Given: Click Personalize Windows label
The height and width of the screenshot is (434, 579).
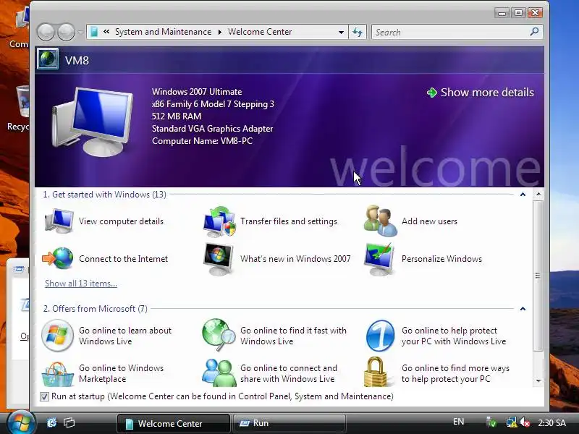Looking at the screenshot, I should tap(441, 259).
